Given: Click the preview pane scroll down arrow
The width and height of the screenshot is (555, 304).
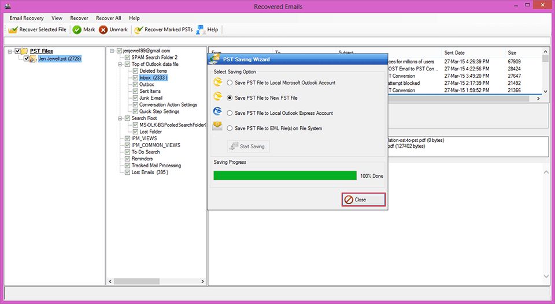Looking at the screenshot, I should (545, 277).
